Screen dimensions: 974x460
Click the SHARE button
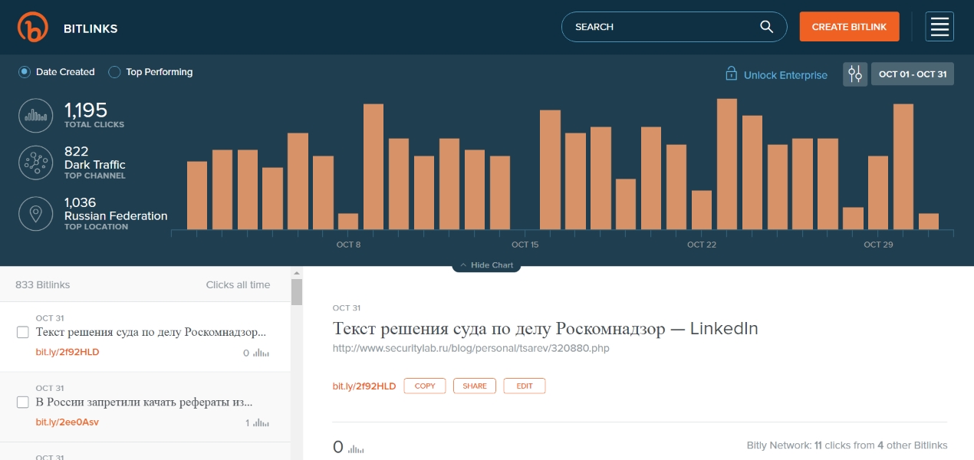click(x=475, y=386)
